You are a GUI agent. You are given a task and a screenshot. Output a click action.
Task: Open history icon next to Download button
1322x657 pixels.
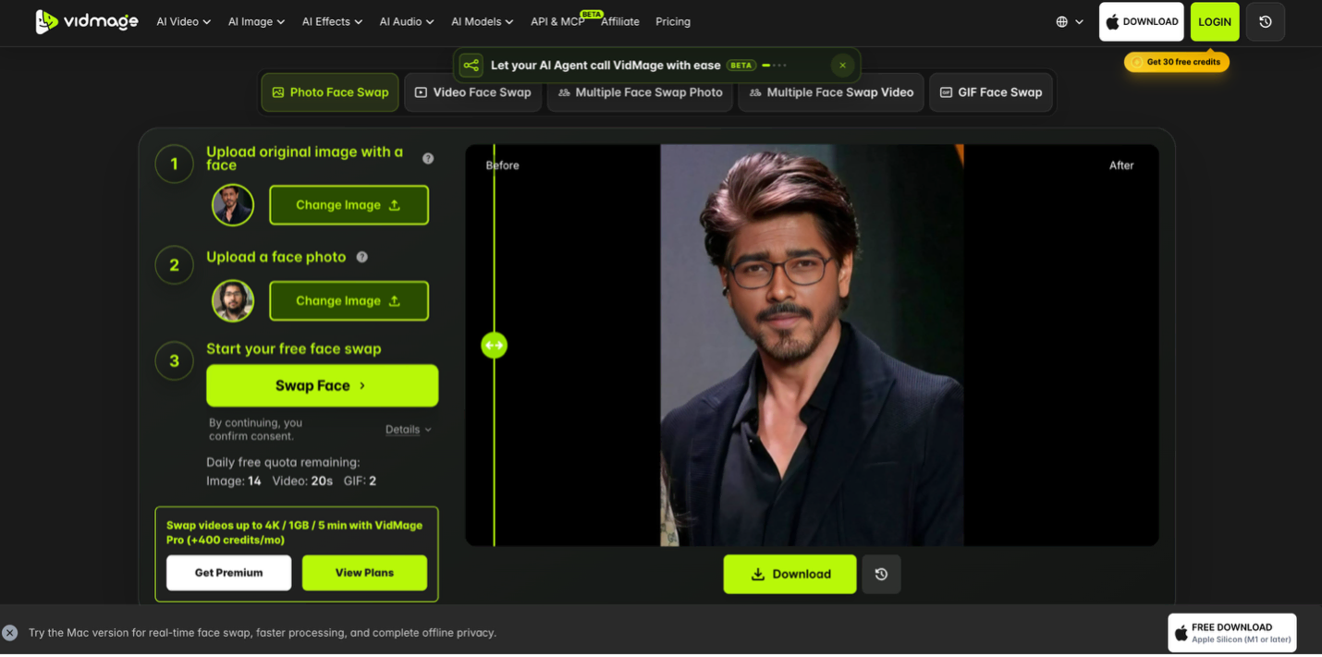pos(881,574)
